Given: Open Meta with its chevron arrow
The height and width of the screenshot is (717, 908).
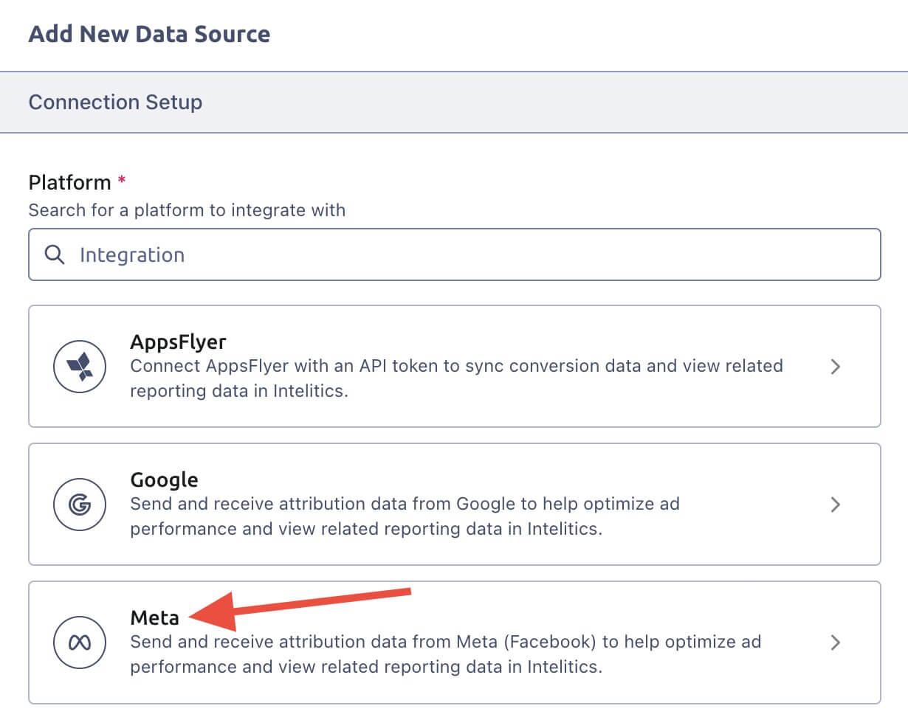Looking at the screenshot, I should [x=836, y=642].
